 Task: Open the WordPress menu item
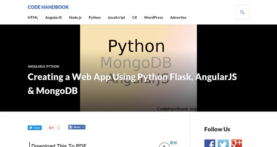[x=153, y=18]
